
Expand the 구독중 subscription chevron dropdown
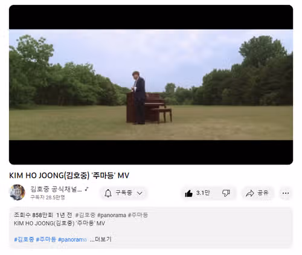point(140,193)
